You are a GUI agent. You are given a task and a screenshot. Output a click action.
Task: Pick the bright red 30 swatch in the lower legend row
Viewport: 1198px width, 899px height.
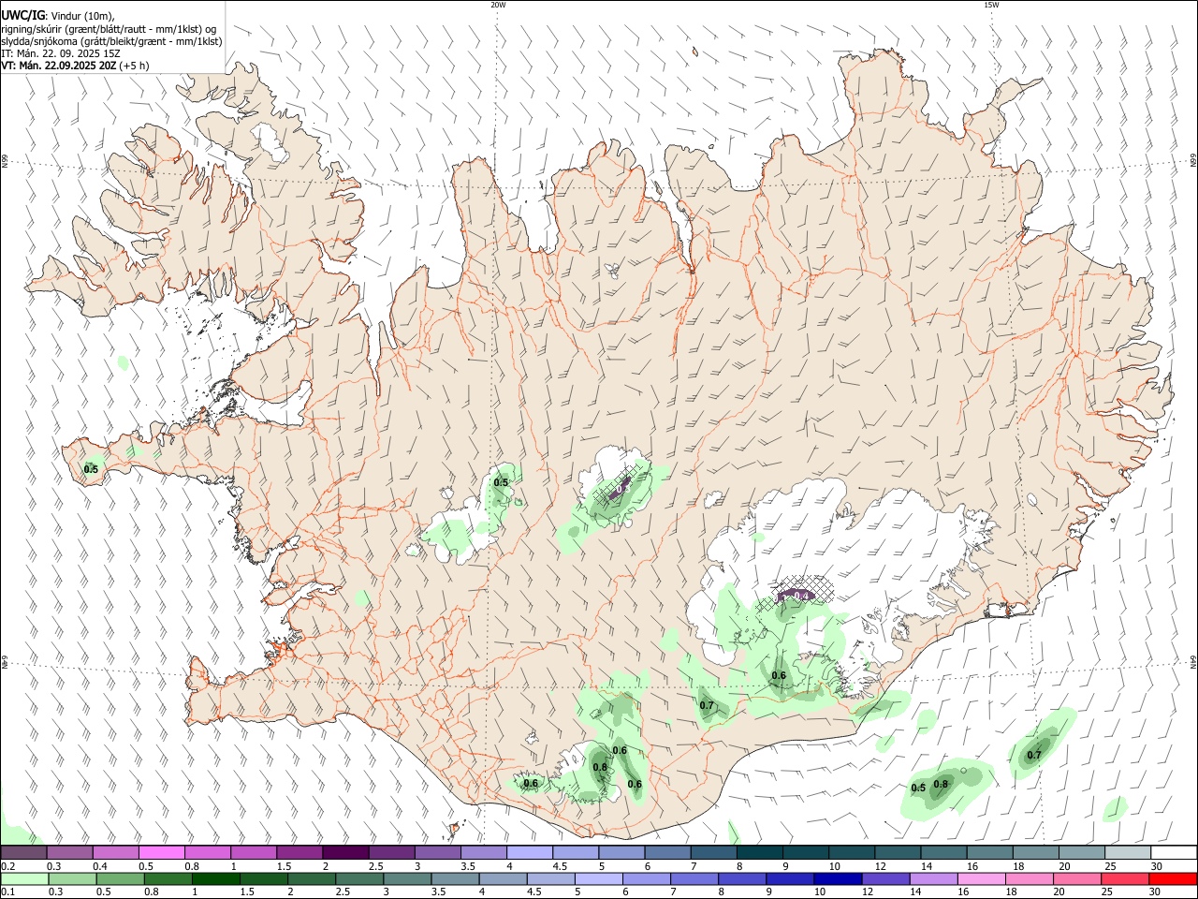coord(1172,878)
